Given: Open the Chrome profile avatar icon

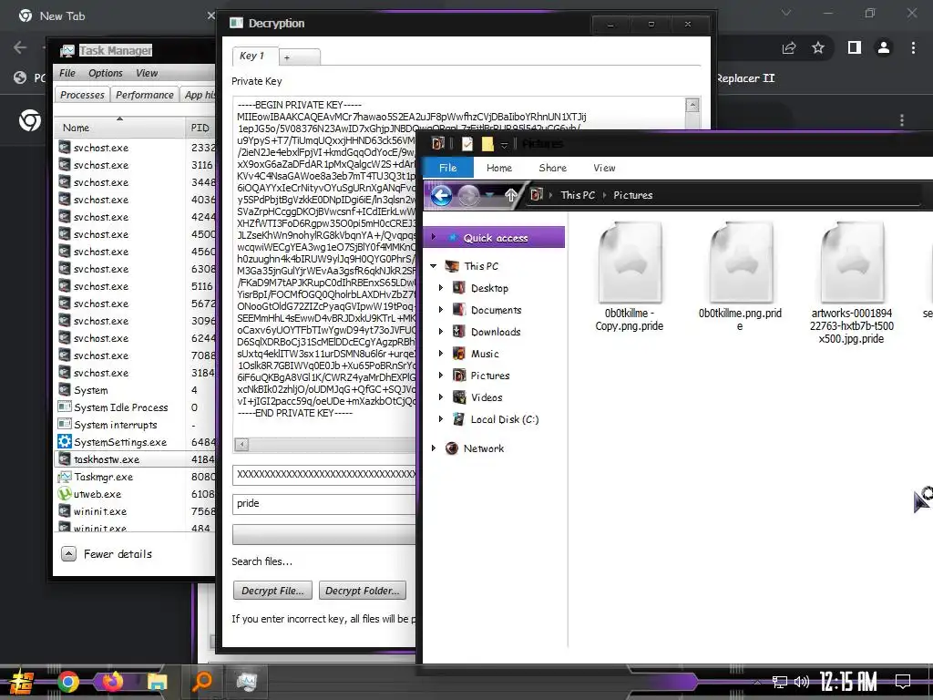Looking at the screenshot, I should tap(884, 47).
